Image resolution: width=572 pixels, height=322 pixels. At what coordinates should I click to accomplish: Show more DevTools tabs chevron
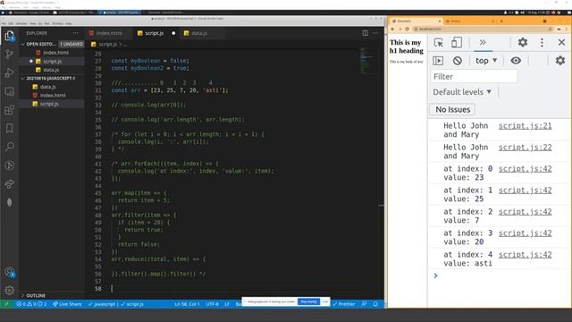[x=483, y=42]
